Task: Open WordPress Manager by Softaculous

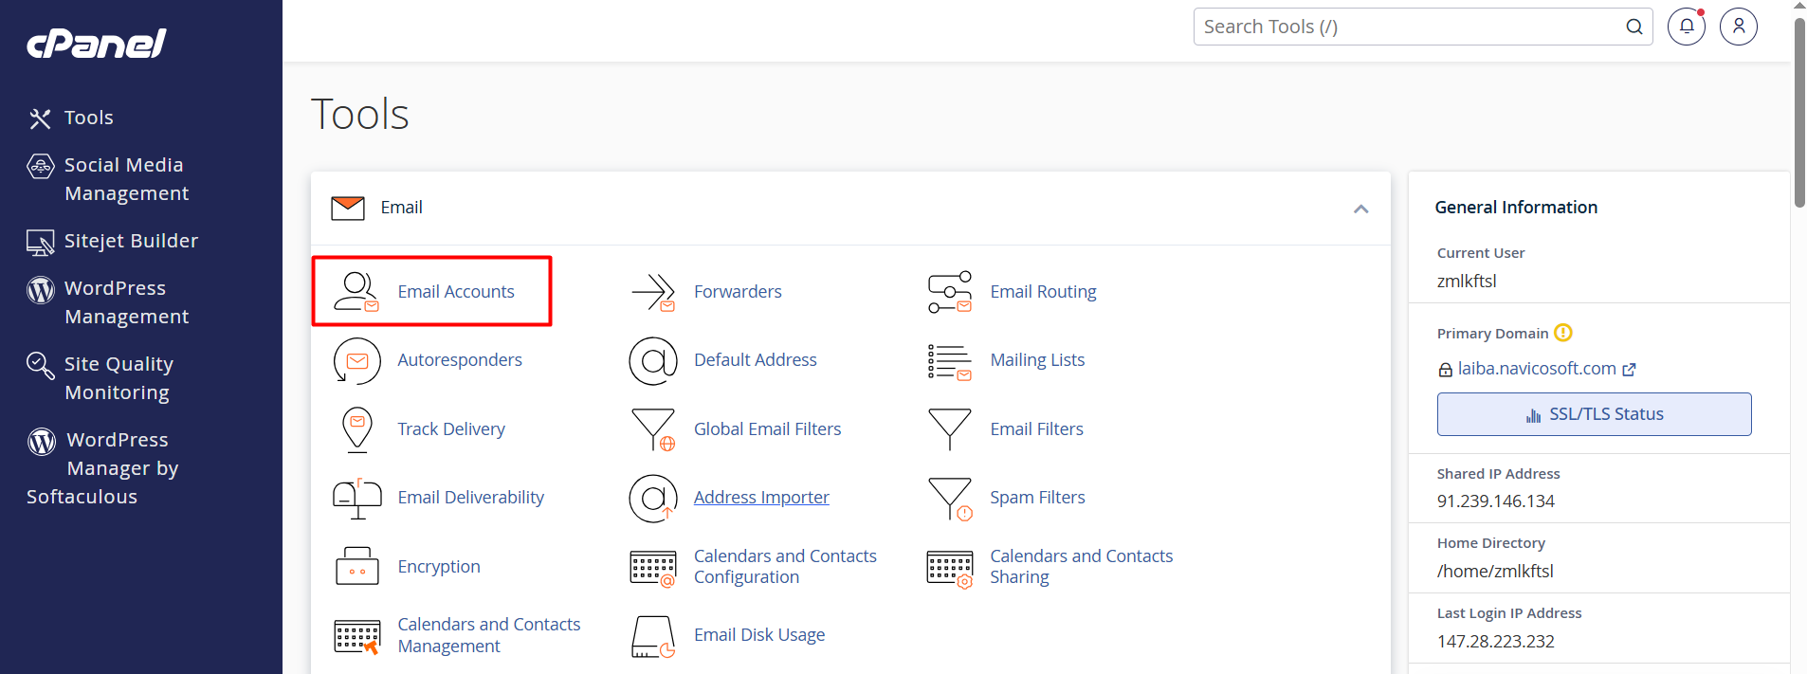Action: 102,468
